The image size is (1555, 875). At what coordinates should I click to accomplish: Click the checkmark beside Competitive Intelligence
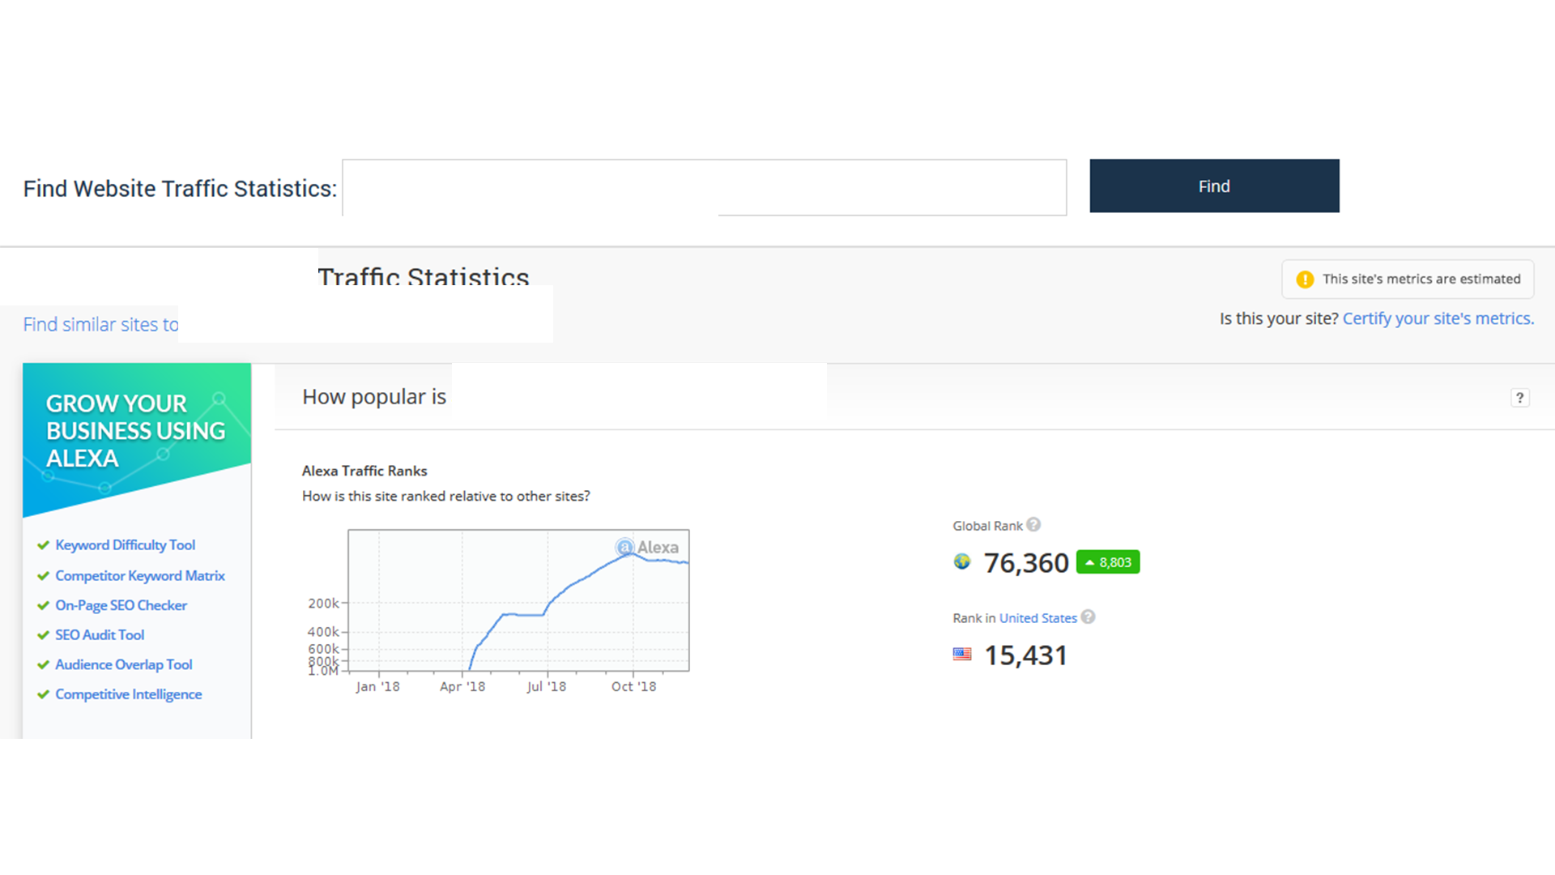pos(42,694)
